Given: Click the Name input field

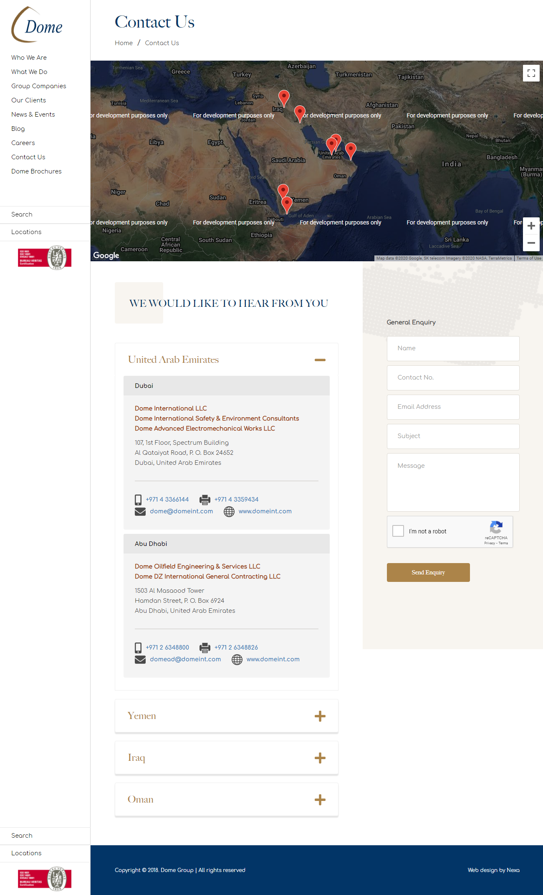Looking at the screenshot, I should [453, 349].
